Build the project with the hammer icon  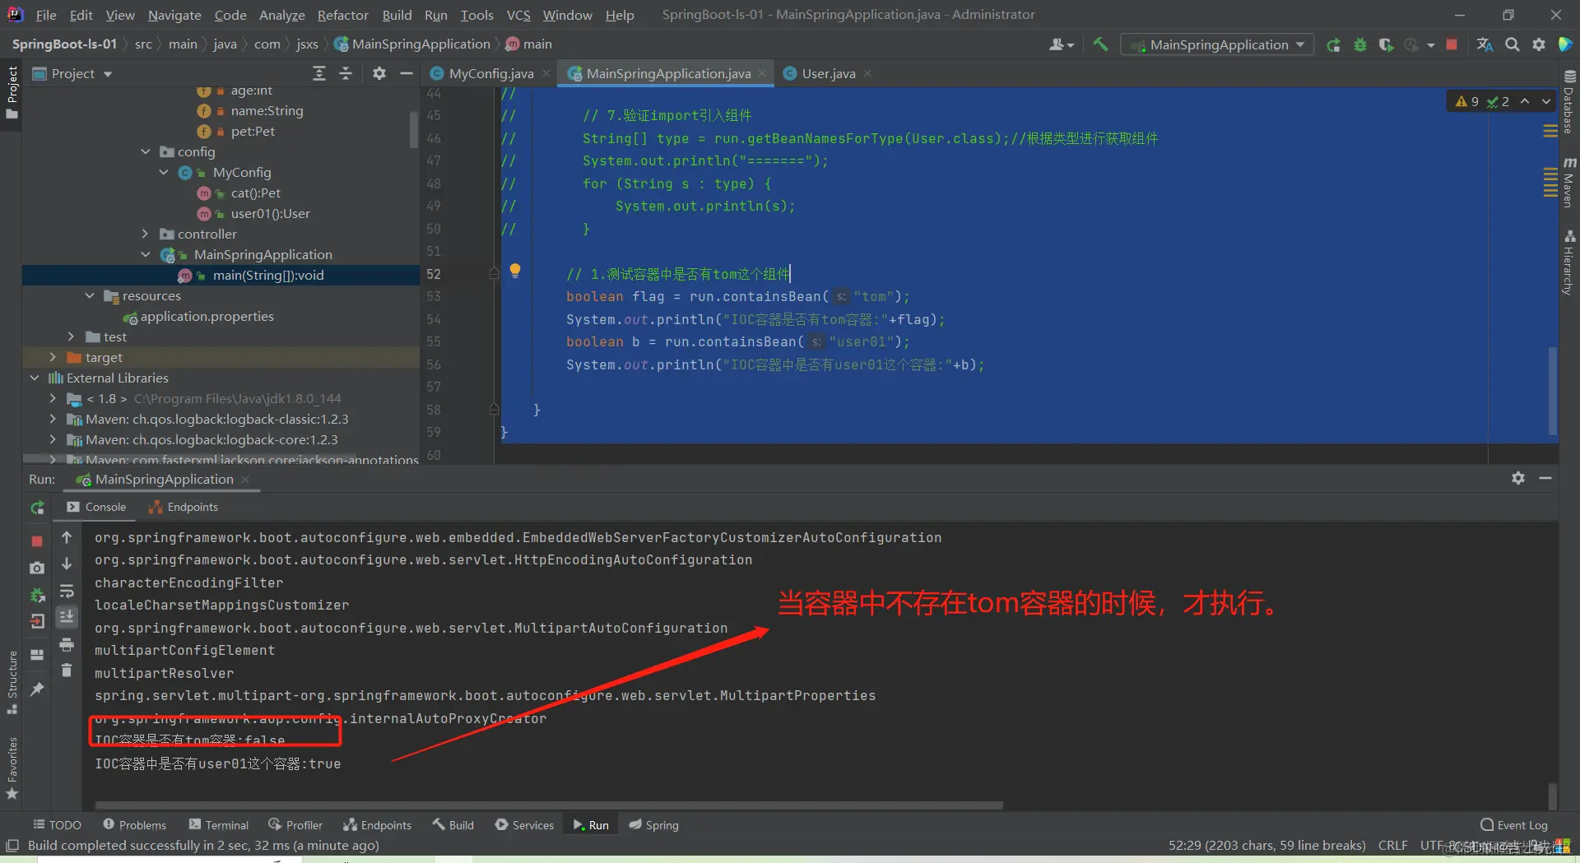point(1100,44)
